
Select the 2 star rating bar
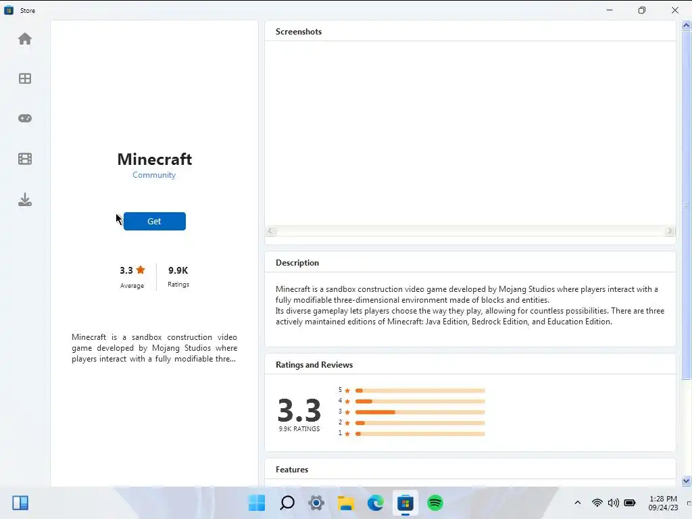[x=420, y=423]
